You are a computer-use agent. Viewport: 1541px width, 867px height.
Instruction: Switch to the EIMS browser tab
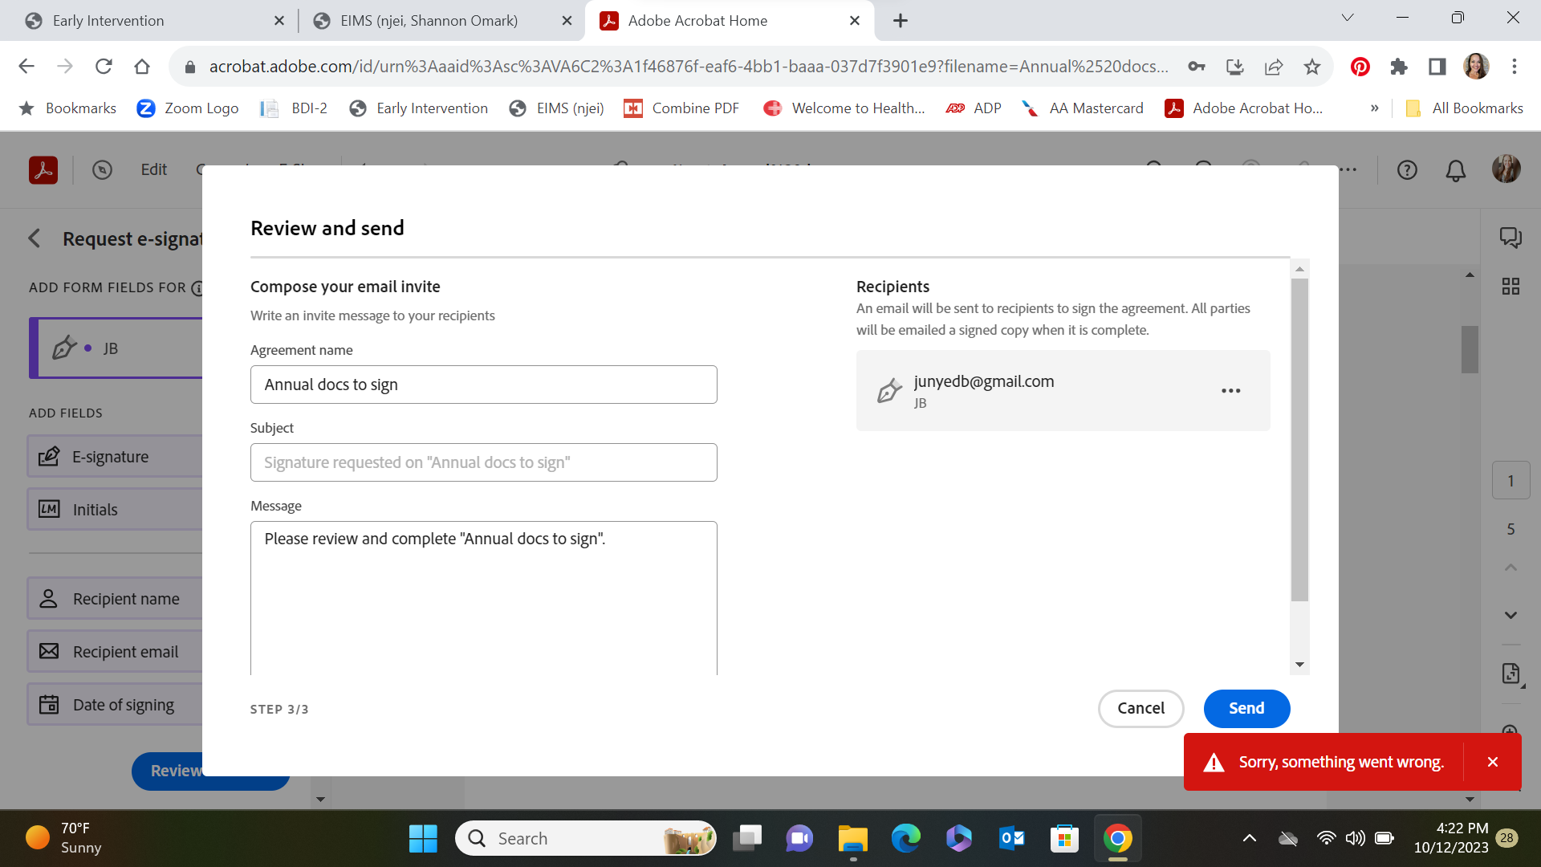[428, 20]
